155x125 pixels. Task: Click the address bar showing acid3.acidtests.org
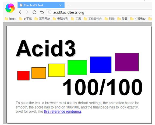click(x=99, y=12)
